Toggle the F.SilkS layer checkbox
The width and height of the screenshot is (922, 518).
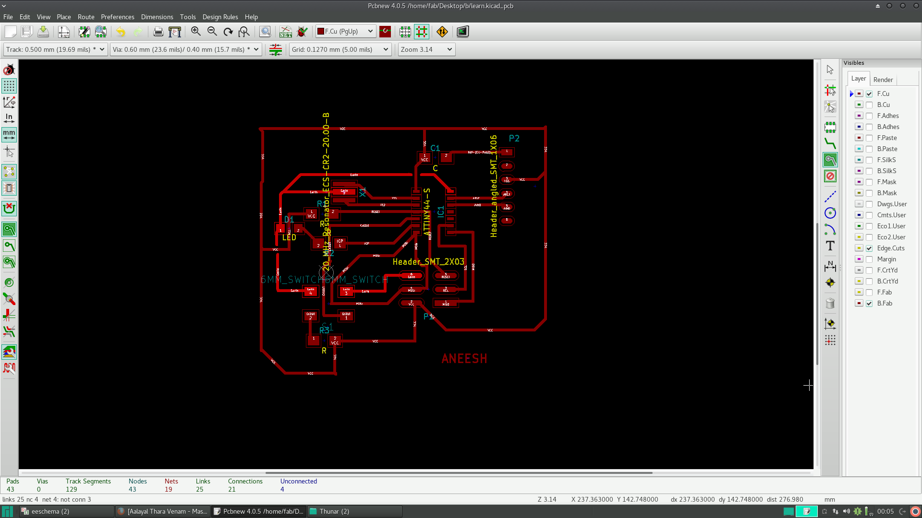point(869,160)
